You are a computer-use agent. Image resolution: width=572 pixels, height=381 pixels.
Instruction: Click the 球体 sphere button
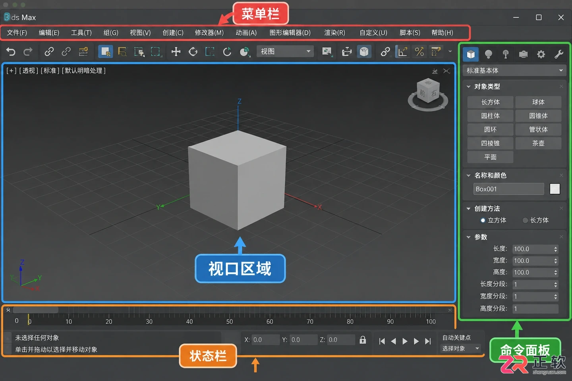point(538,102)
